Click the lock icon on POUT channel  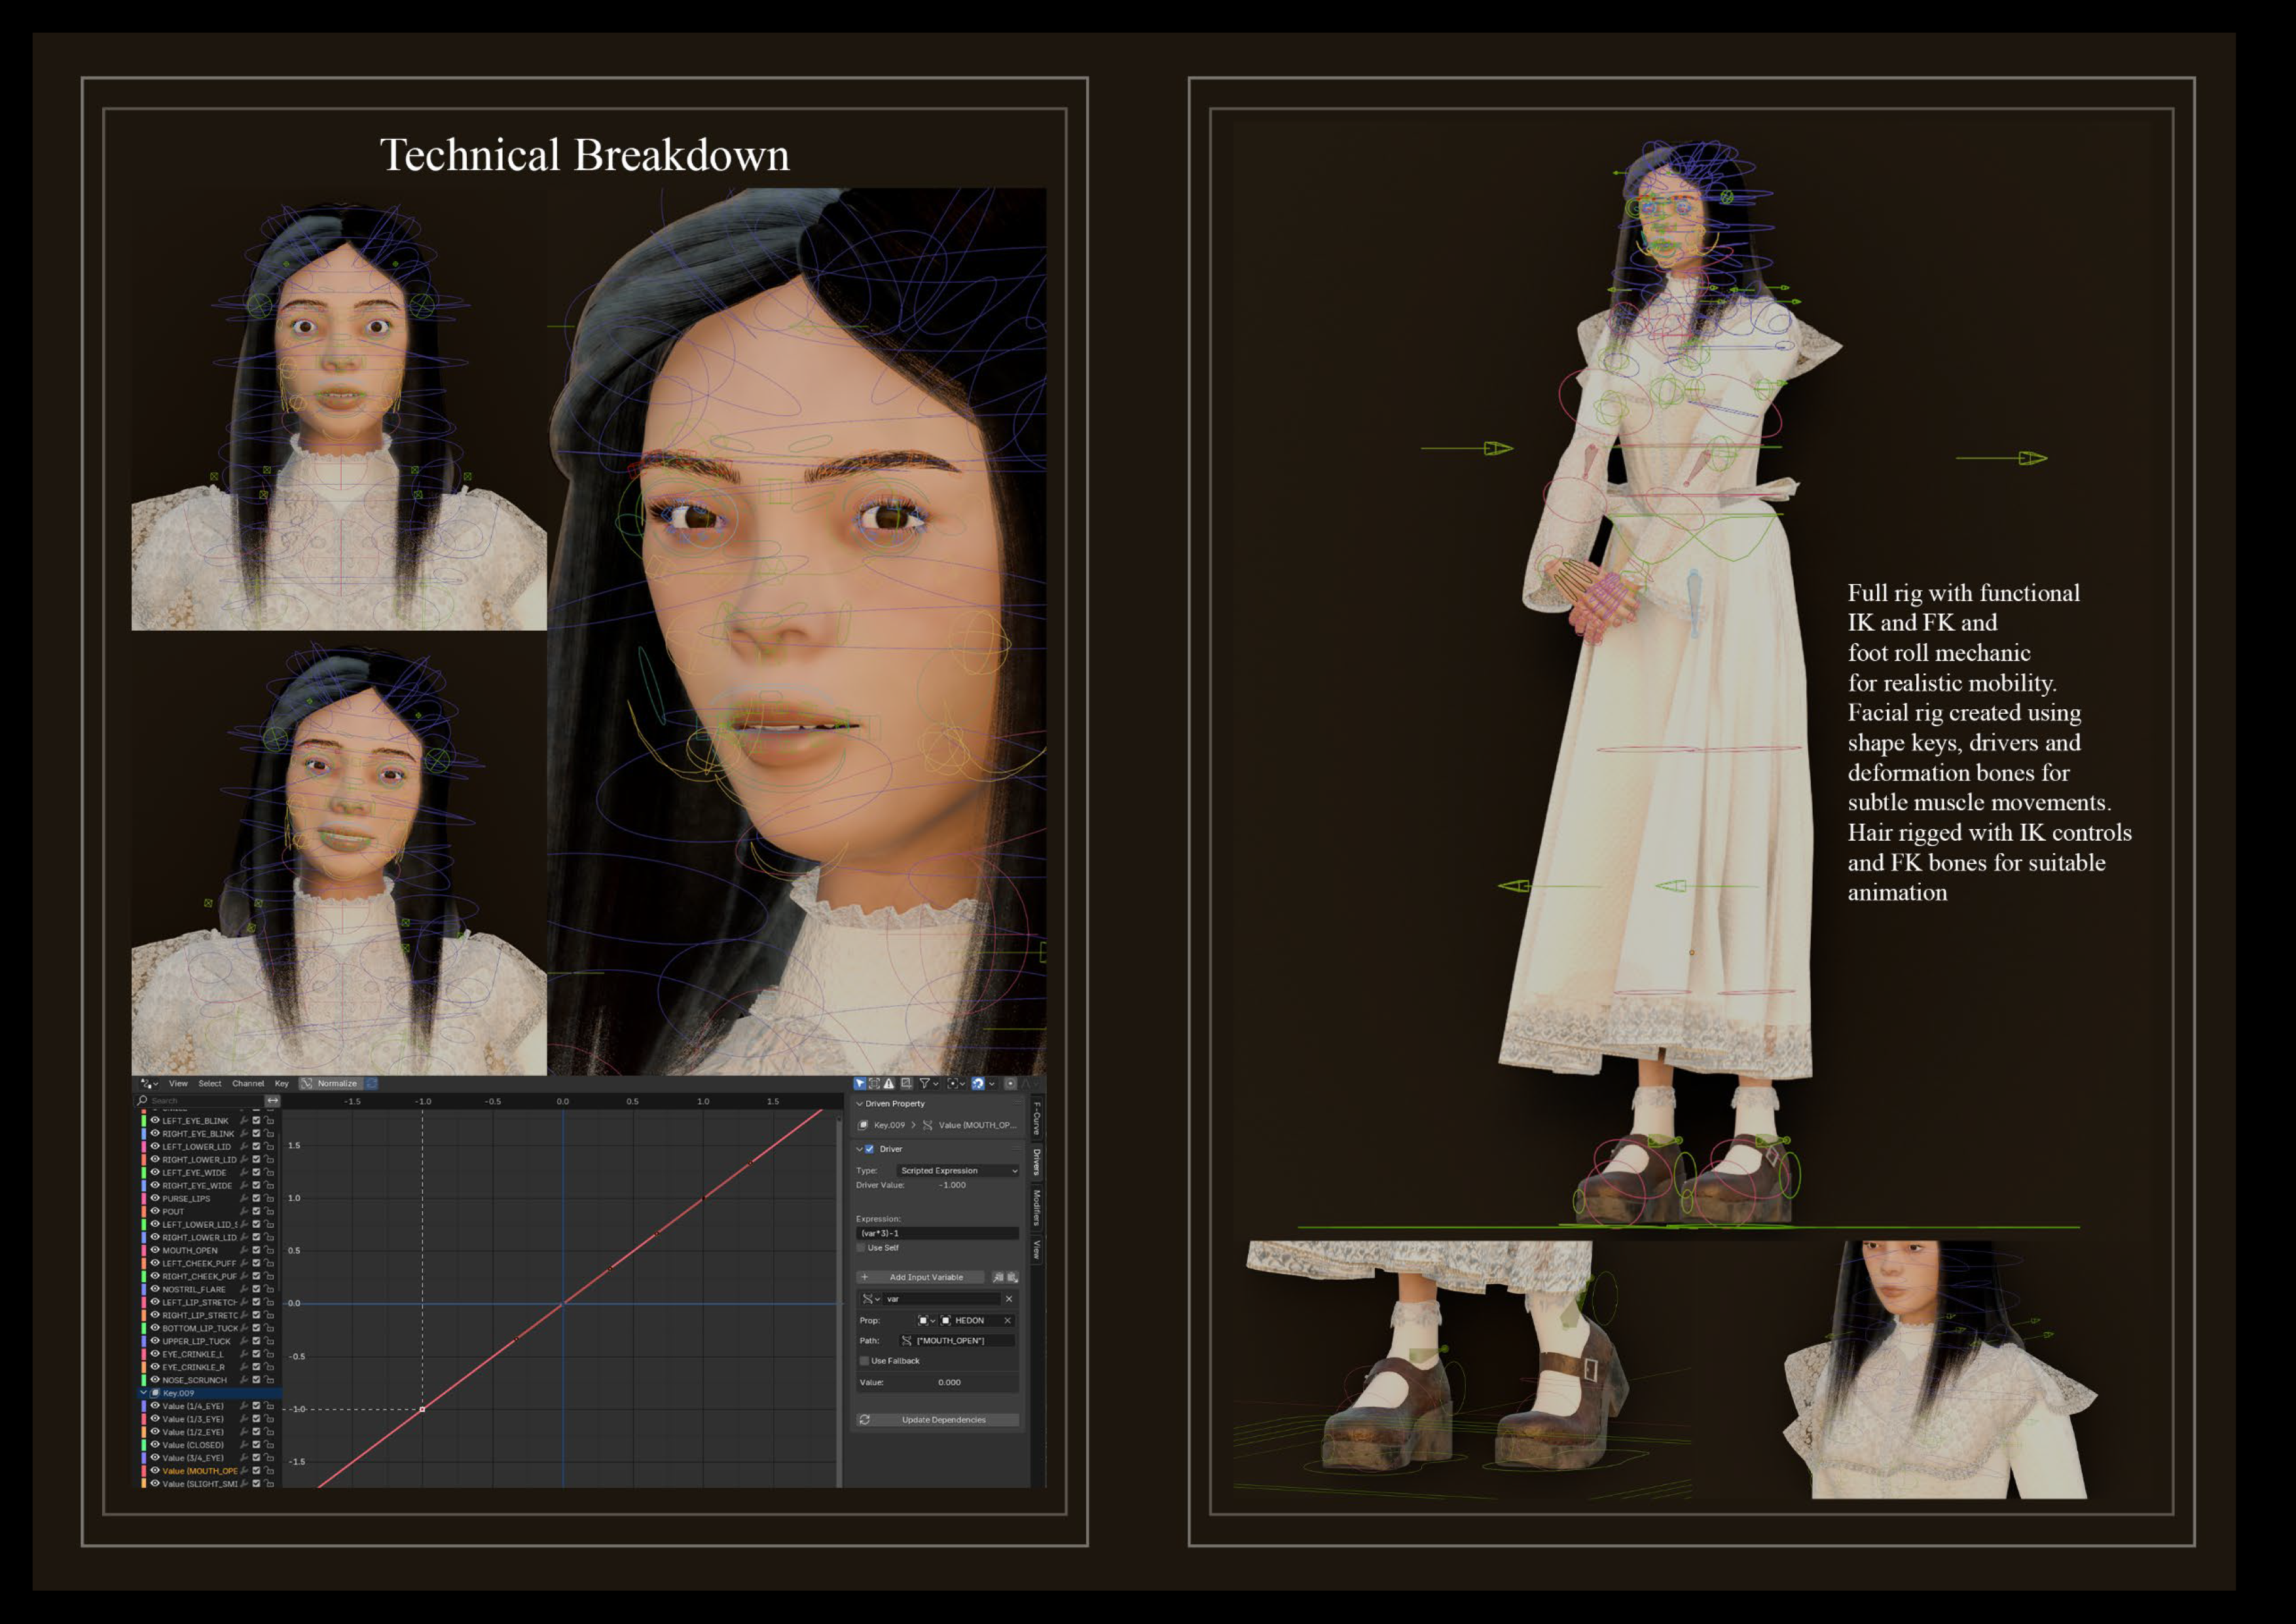tap(270, 1211)
